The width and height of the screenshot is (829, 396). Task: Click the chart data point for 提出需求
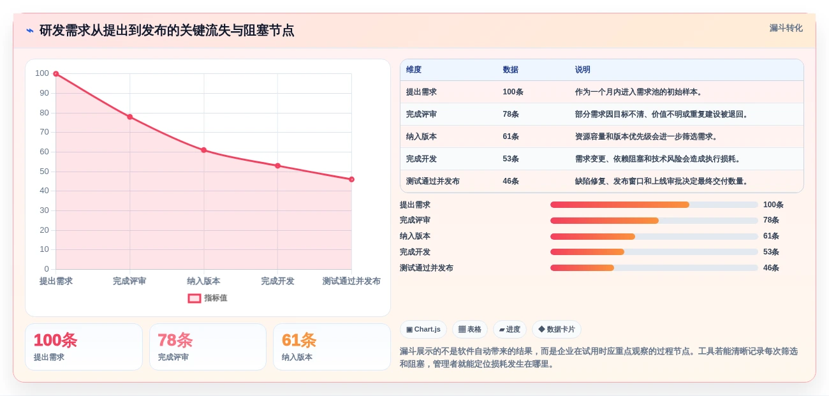coord(56,74)
